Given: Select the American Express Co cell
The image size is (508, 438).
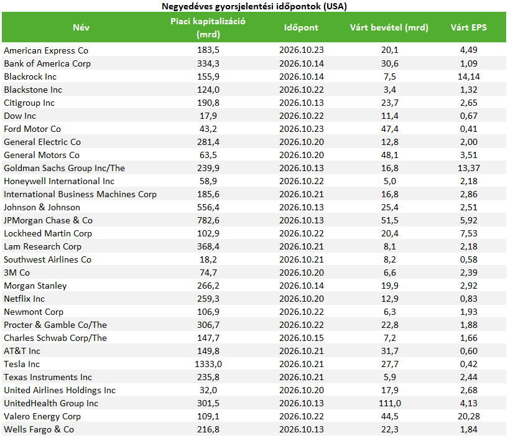Looking at the screenshot, I should [46, 50].
